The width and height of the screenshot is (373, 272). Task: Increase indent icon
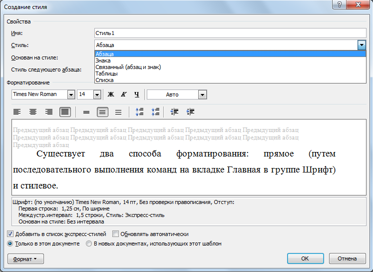click(x=191, y=111)
